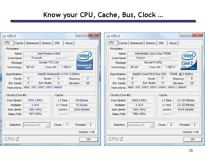Click the 1.340 V core VID value
This screenshot has height=159, width=205.
pyautogui.click(x=67, y=67)
